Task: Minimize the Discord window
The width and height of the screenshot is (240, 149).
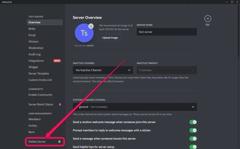Action: [x=227, y=2]
